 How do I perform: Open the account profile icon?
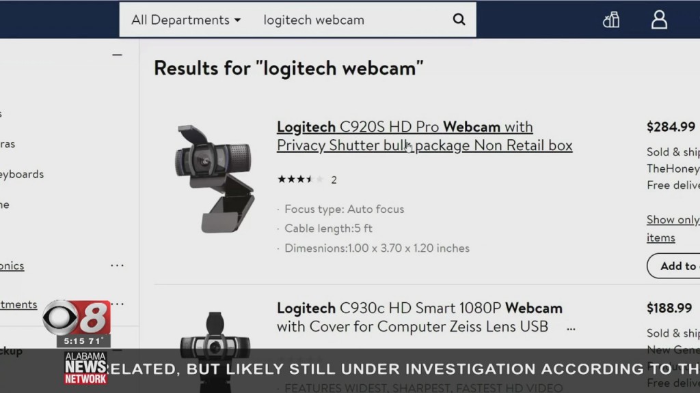click(659, 20)
